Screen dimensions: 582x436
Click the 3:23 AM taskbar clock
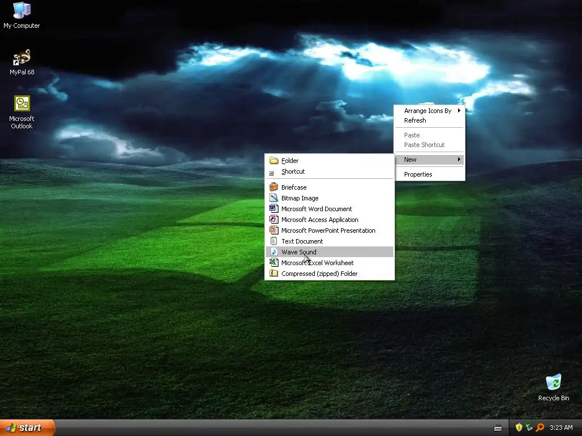coord(561,427)
